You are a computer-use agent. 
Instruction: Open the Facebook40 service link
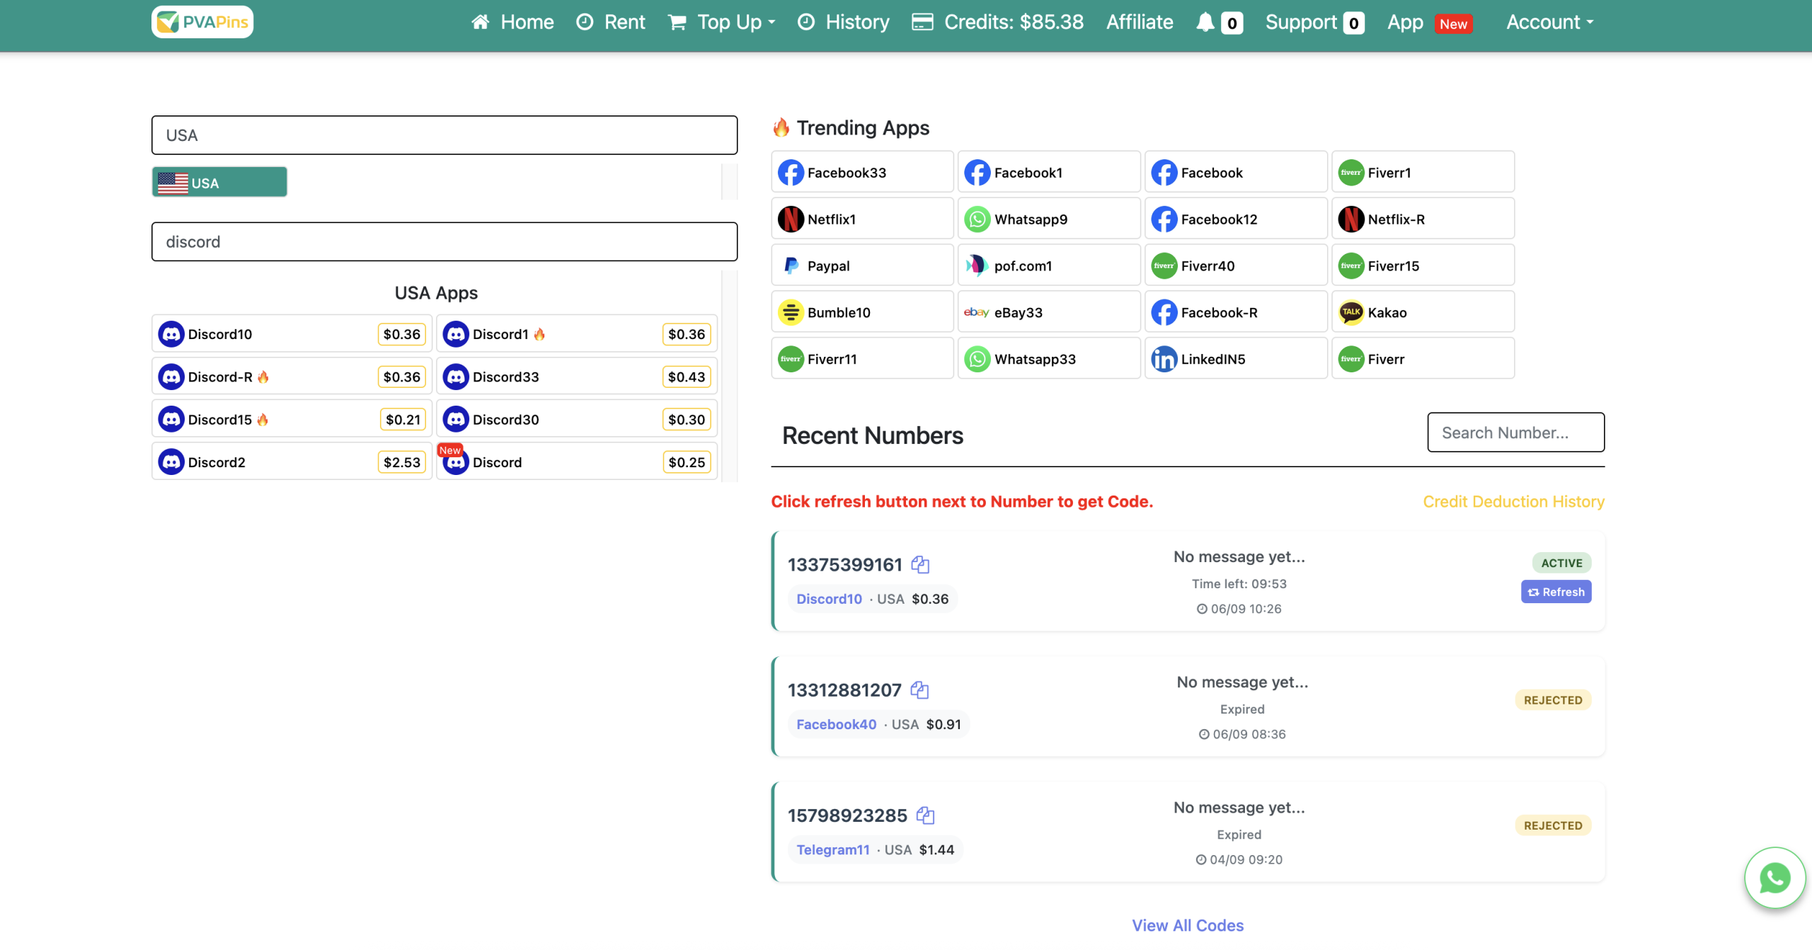[x=836, y=724]
